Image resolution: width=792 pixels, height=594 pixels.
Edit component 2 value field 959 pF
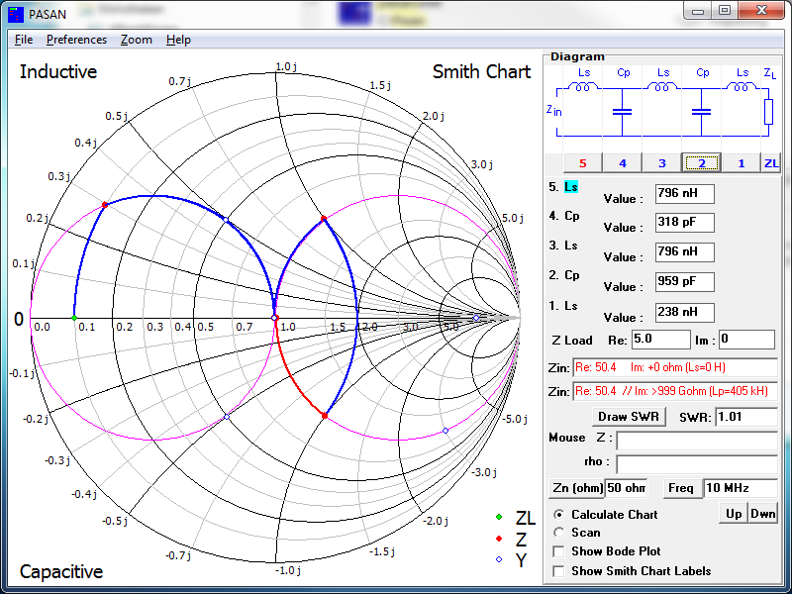684,282
